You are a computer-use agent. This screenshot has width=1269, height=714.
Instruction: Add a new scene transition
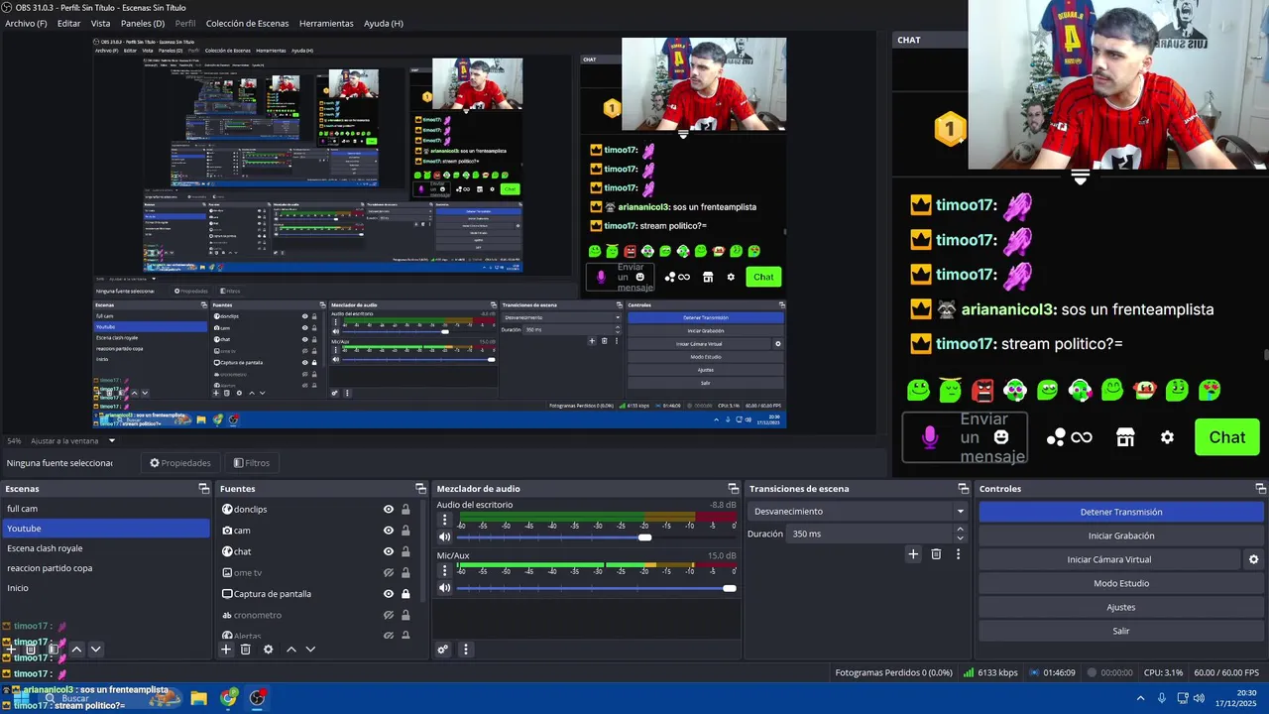(913, 554)
